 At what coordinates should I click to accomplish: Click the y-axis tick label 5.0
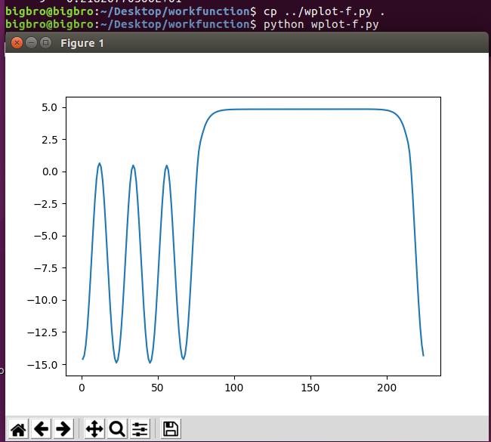click(x=50, y=107)
